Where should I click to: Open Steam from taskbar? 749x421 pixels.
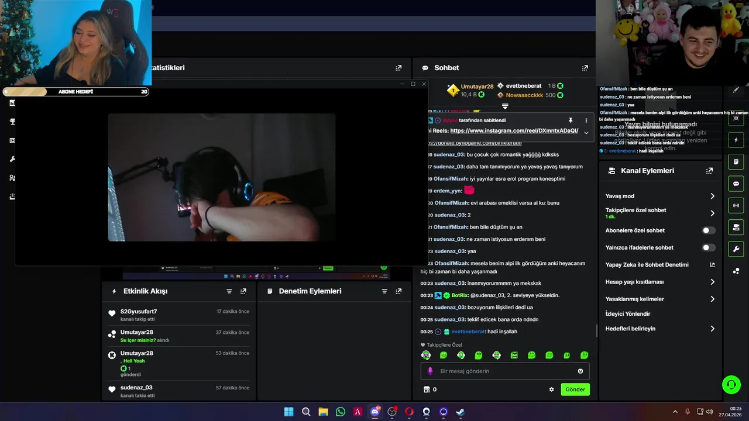click(461, 412)
